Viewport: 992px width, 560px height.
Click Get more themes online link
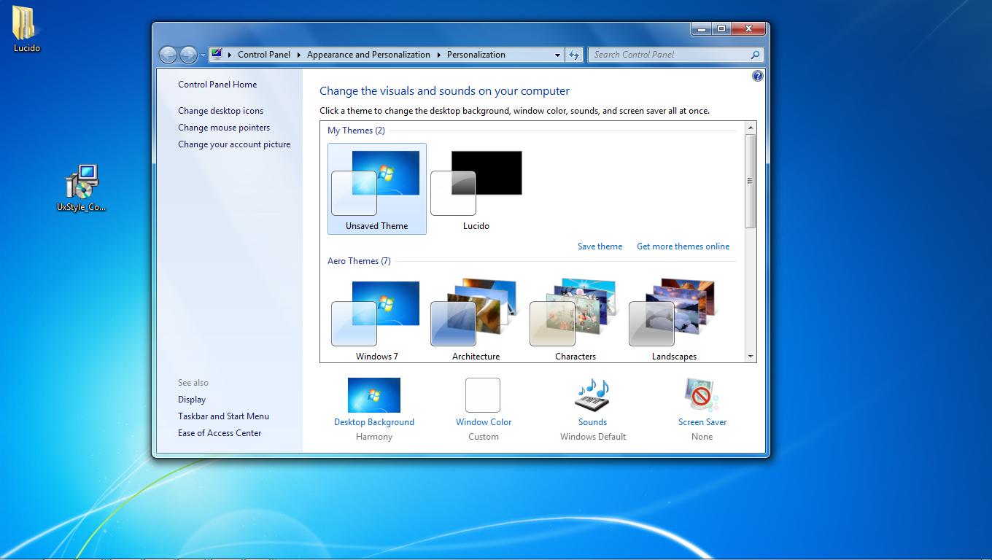point(683,246)
